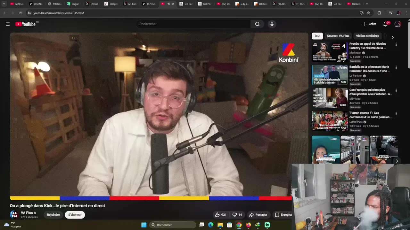Open a new browser tab
Viewport: 410px width, 230px height.
[367, 4]
